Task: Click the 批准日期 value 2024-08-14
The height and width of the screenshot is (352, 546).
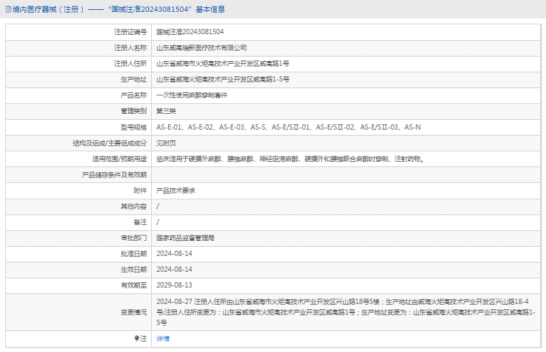Action: pos(174,253)
